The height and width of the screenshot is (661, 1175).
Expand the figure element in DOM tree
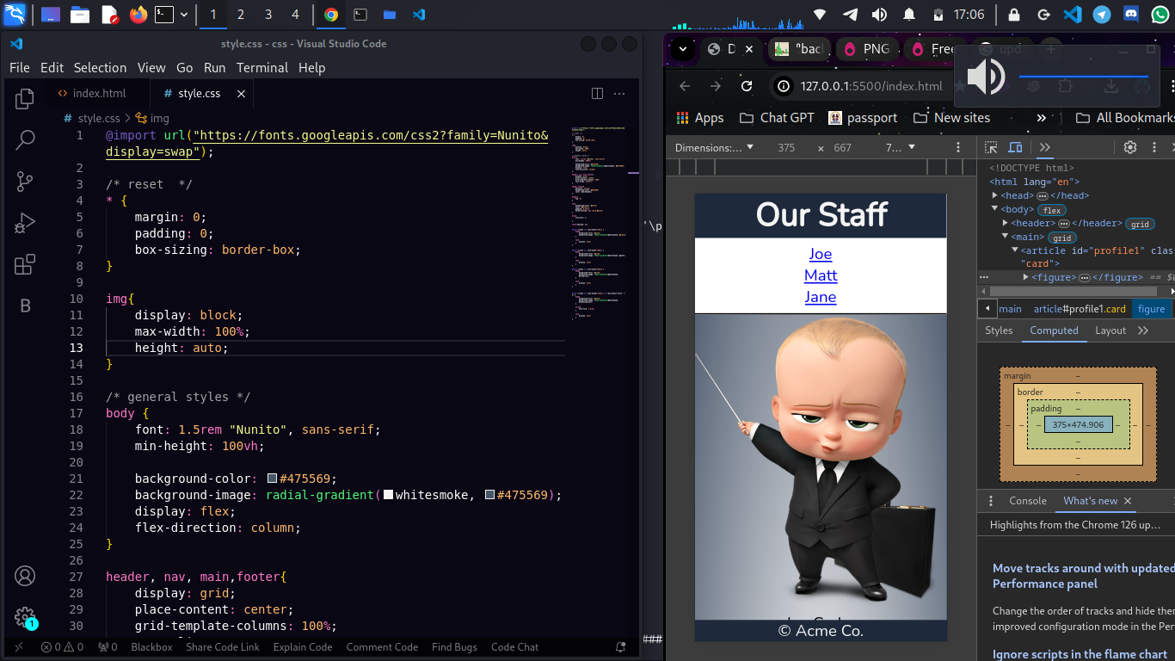tap(1025, 277)
